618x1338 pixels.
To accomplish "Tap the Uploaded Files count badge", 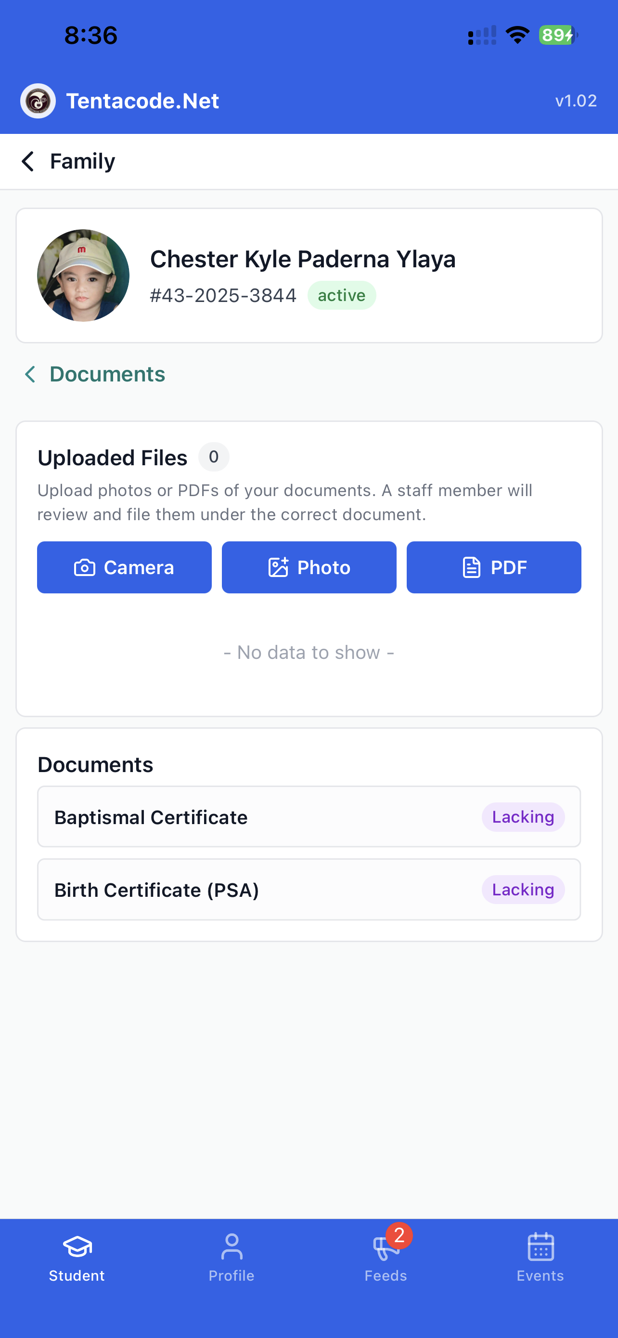I will (214, 457).
